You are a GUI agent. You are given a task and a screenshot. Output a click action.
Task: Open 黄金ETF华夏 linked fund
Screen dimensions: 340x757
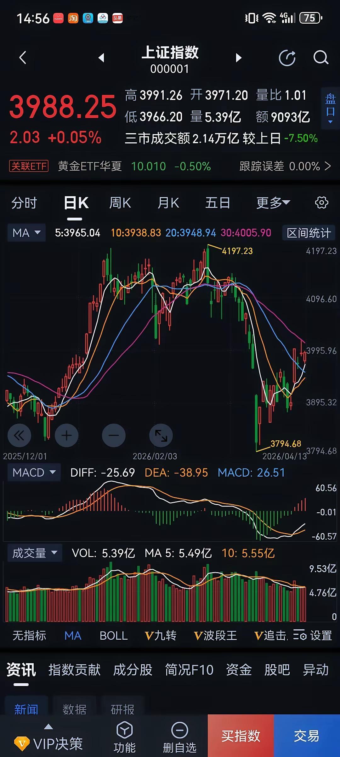[x=90, y=166]
